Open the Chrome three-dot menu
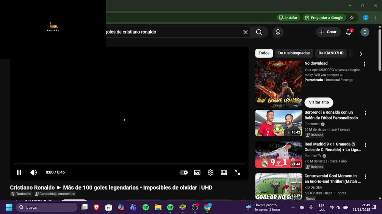This screenshot has width=382, height=214. (376, 18)
